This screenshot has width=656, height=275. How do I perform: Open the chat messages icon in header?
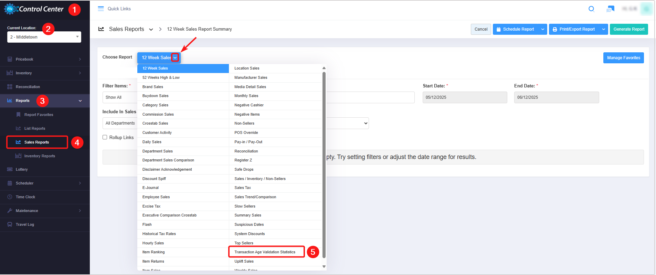pyautogui.click(x=610, y=9)
